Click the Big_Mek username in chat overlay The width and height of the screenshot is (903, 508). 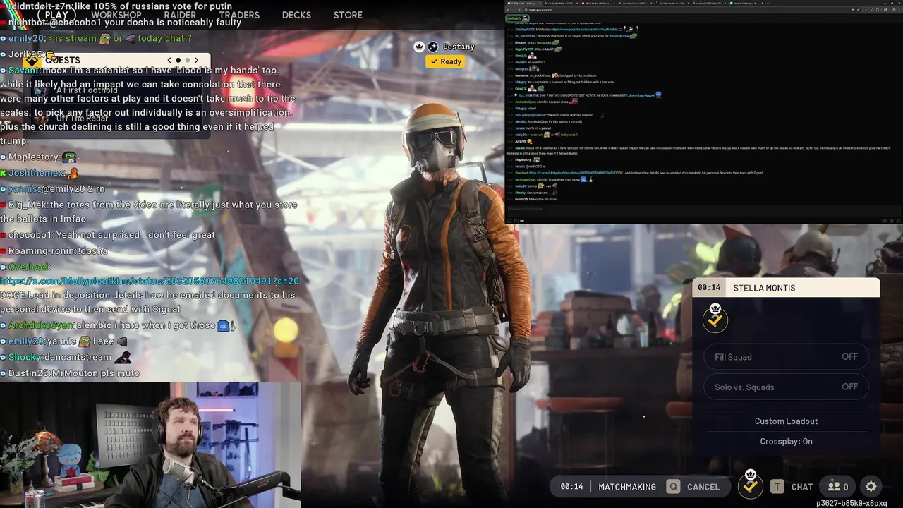(x=28, y=205)
